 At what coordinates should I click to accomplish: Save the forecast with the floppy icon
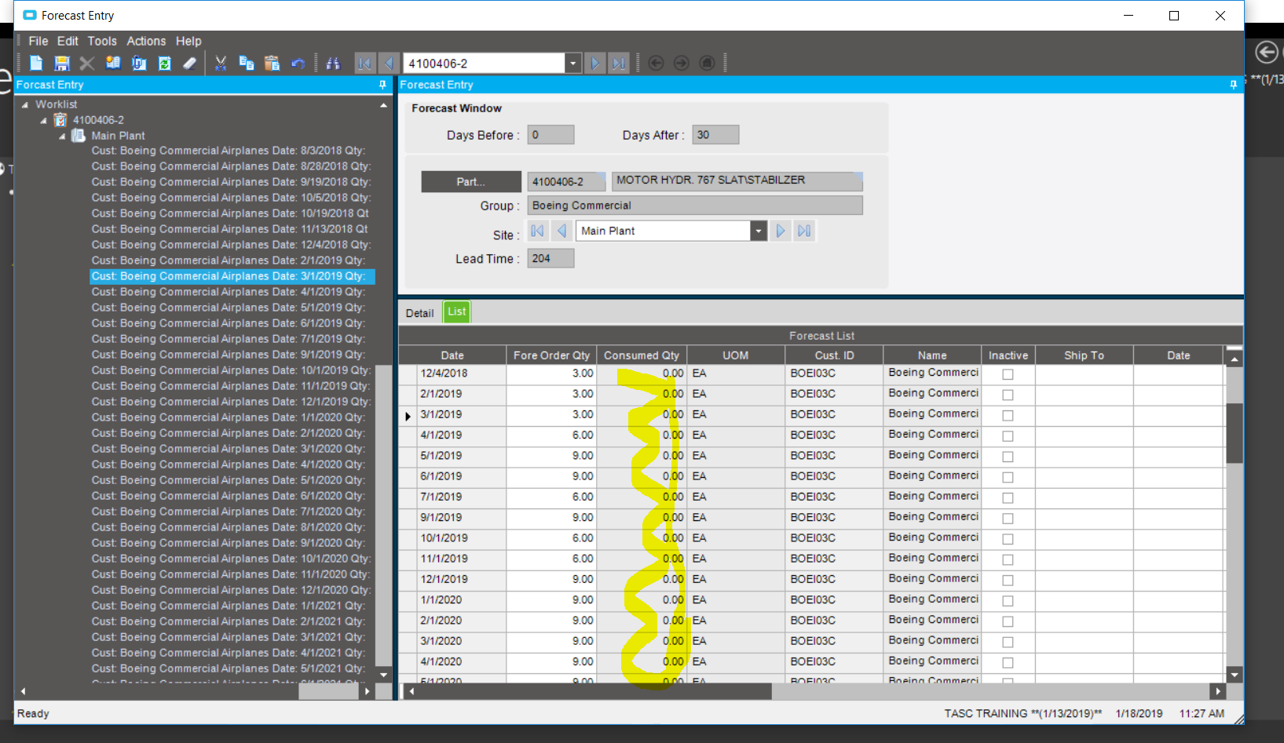(x=62, y=63)
